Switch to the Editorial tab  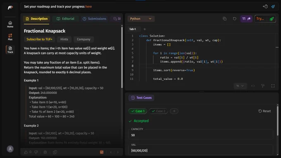point(65,19)
